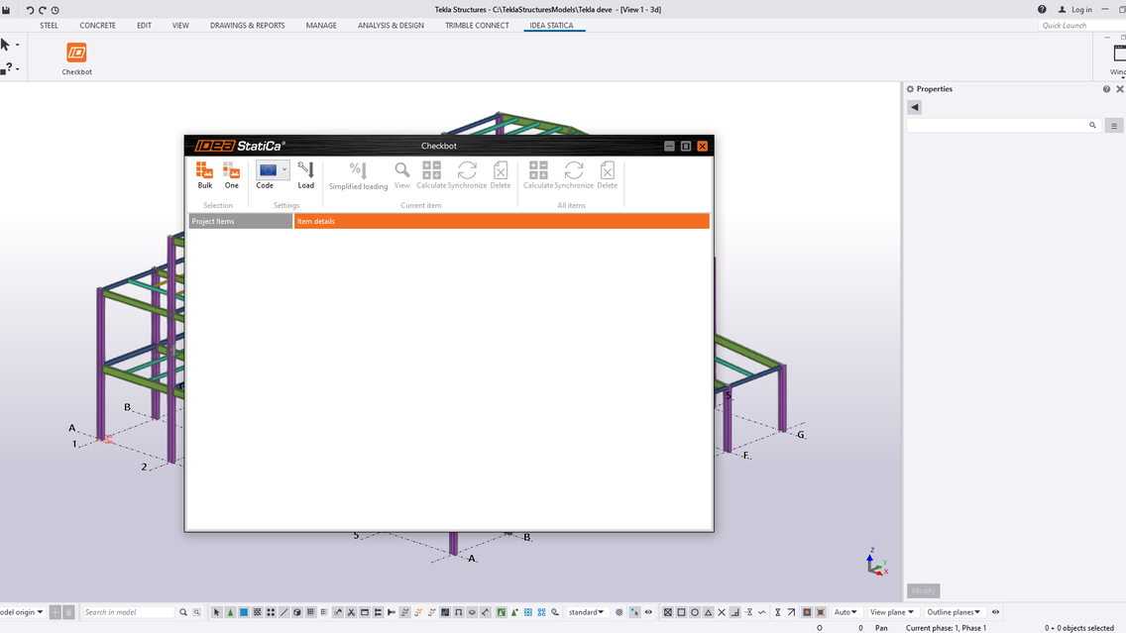Click the Redo arrow in title bar
This screenshot has width=1126, height=633.
[x=43, y=10]
